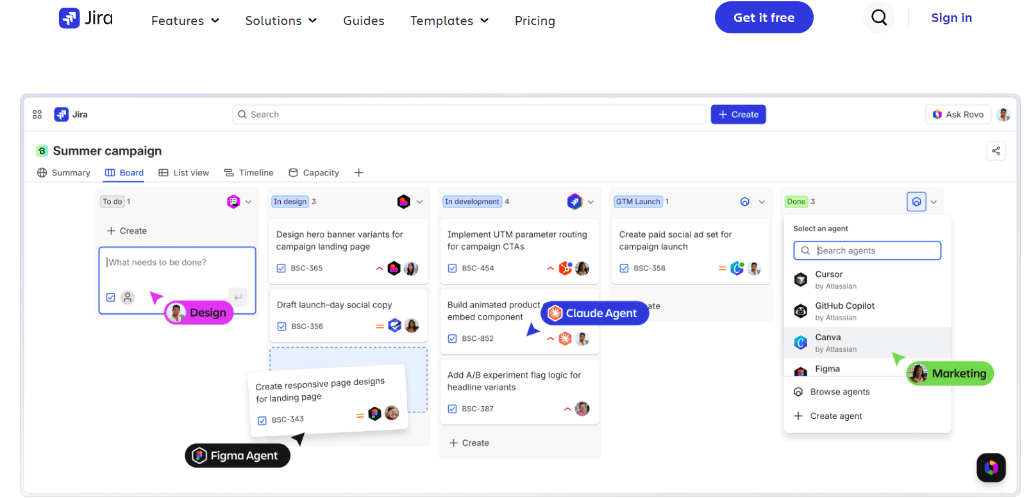Screen dimensions: 1031x499
Task: Click the assignee avatar on card BSC-356
Action: tap(412, 326)
